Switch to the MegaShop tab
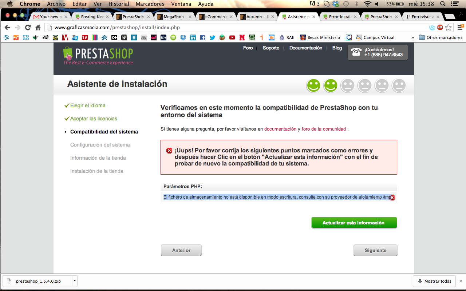Image resolution: width=466 pixels, height=291 pixels. (175, 17)
